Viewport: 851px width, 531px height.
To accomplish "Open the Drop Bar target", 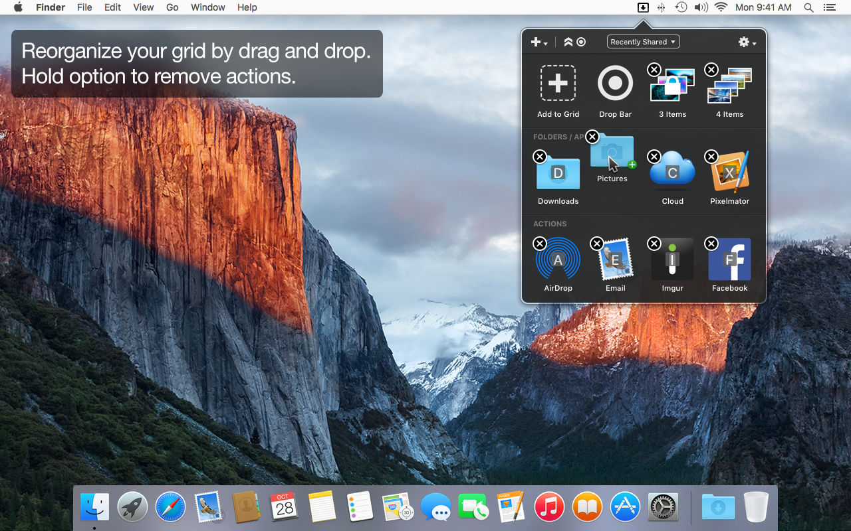I will pos(615,83).
